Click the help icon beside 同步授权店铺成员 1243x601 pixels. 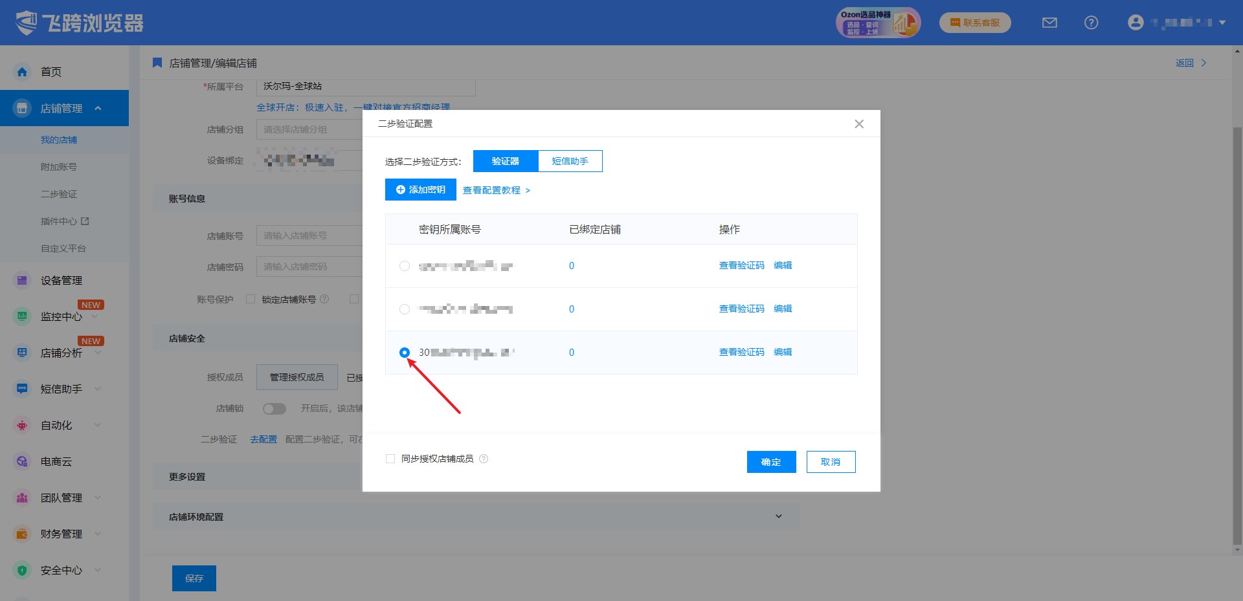(x=484, y=459)
